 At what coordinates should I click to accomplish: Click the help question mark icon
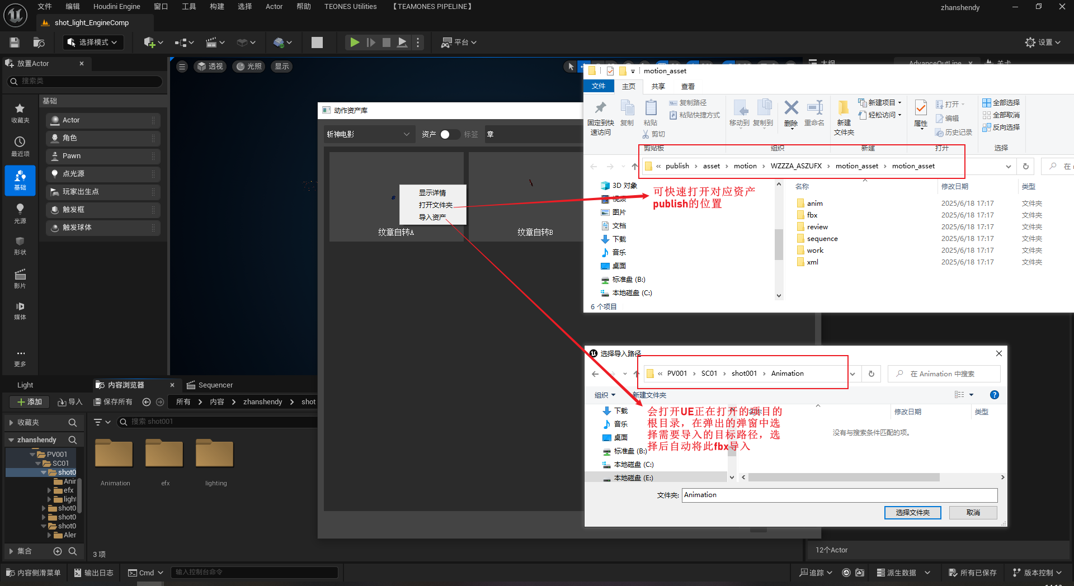click(994, 395)
